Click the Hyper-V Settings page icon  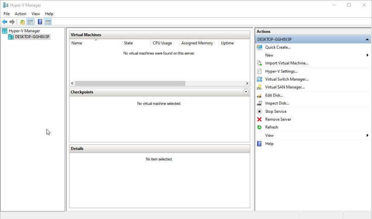pyautogui.click(x=259, y=71)
